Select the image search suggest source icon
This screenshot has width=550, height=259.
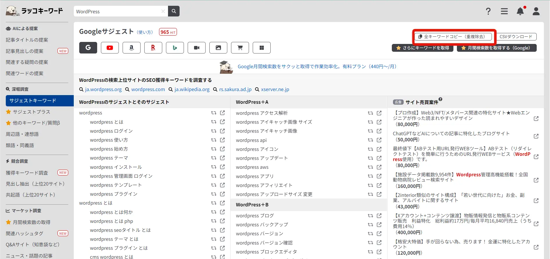pos(218,48)
